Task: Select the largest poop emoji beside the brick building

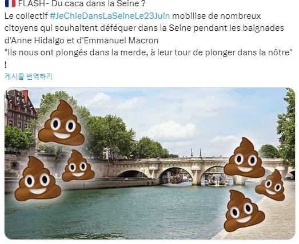Action: 61,123
